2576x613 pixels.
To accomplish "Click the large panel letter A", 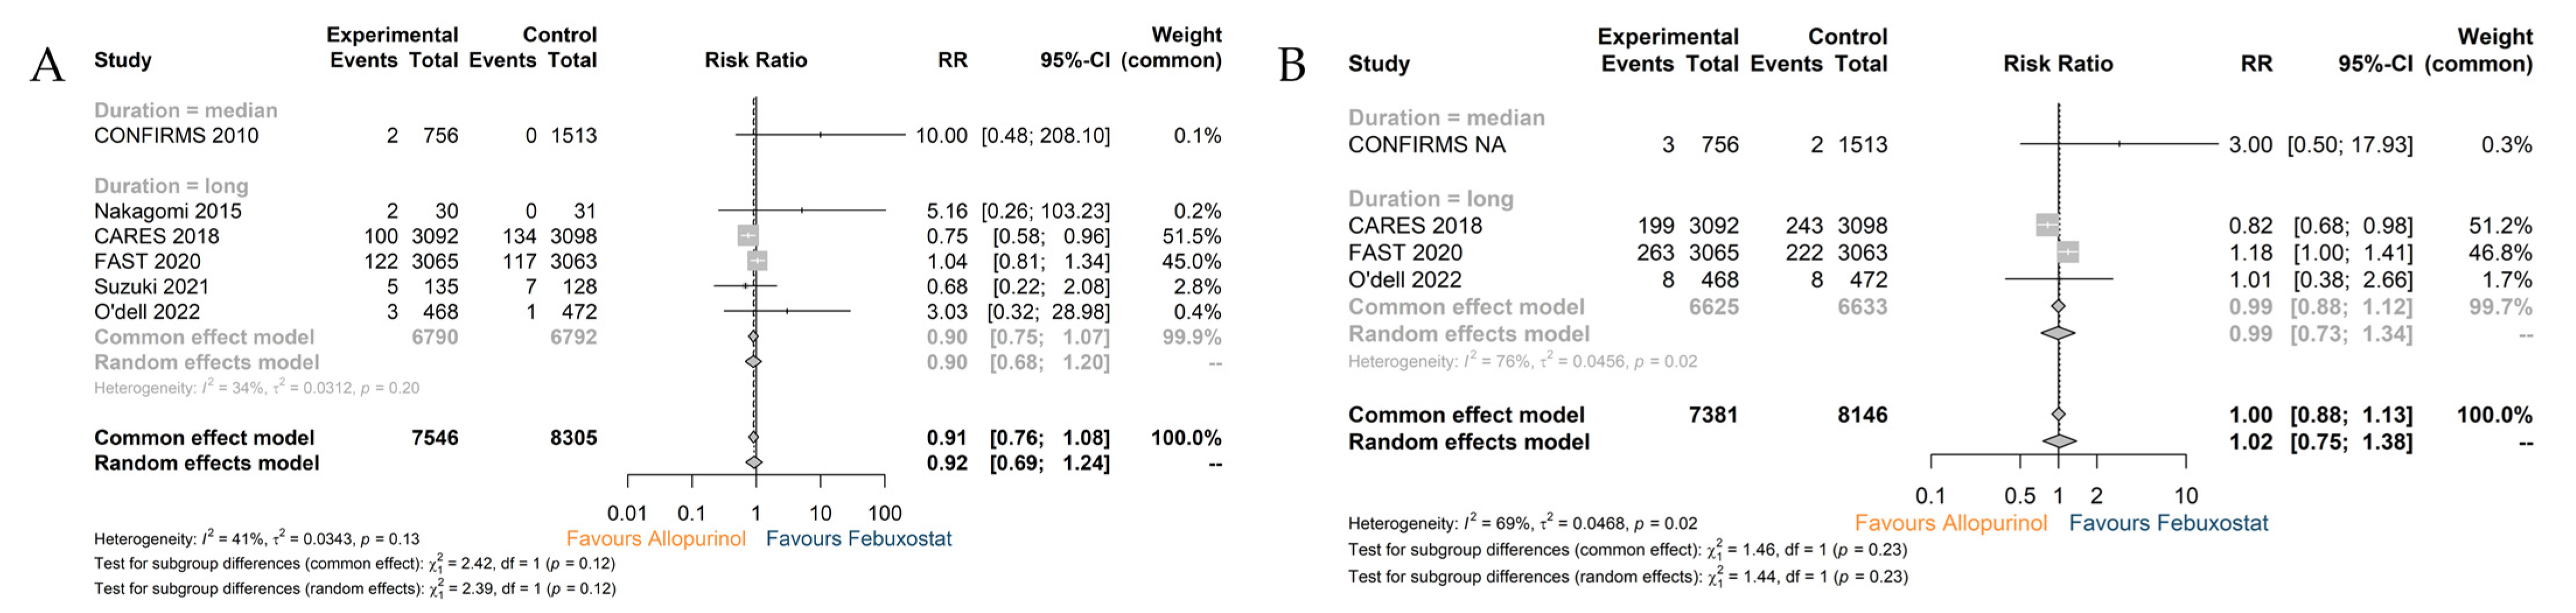I will [x=47, y=65].
